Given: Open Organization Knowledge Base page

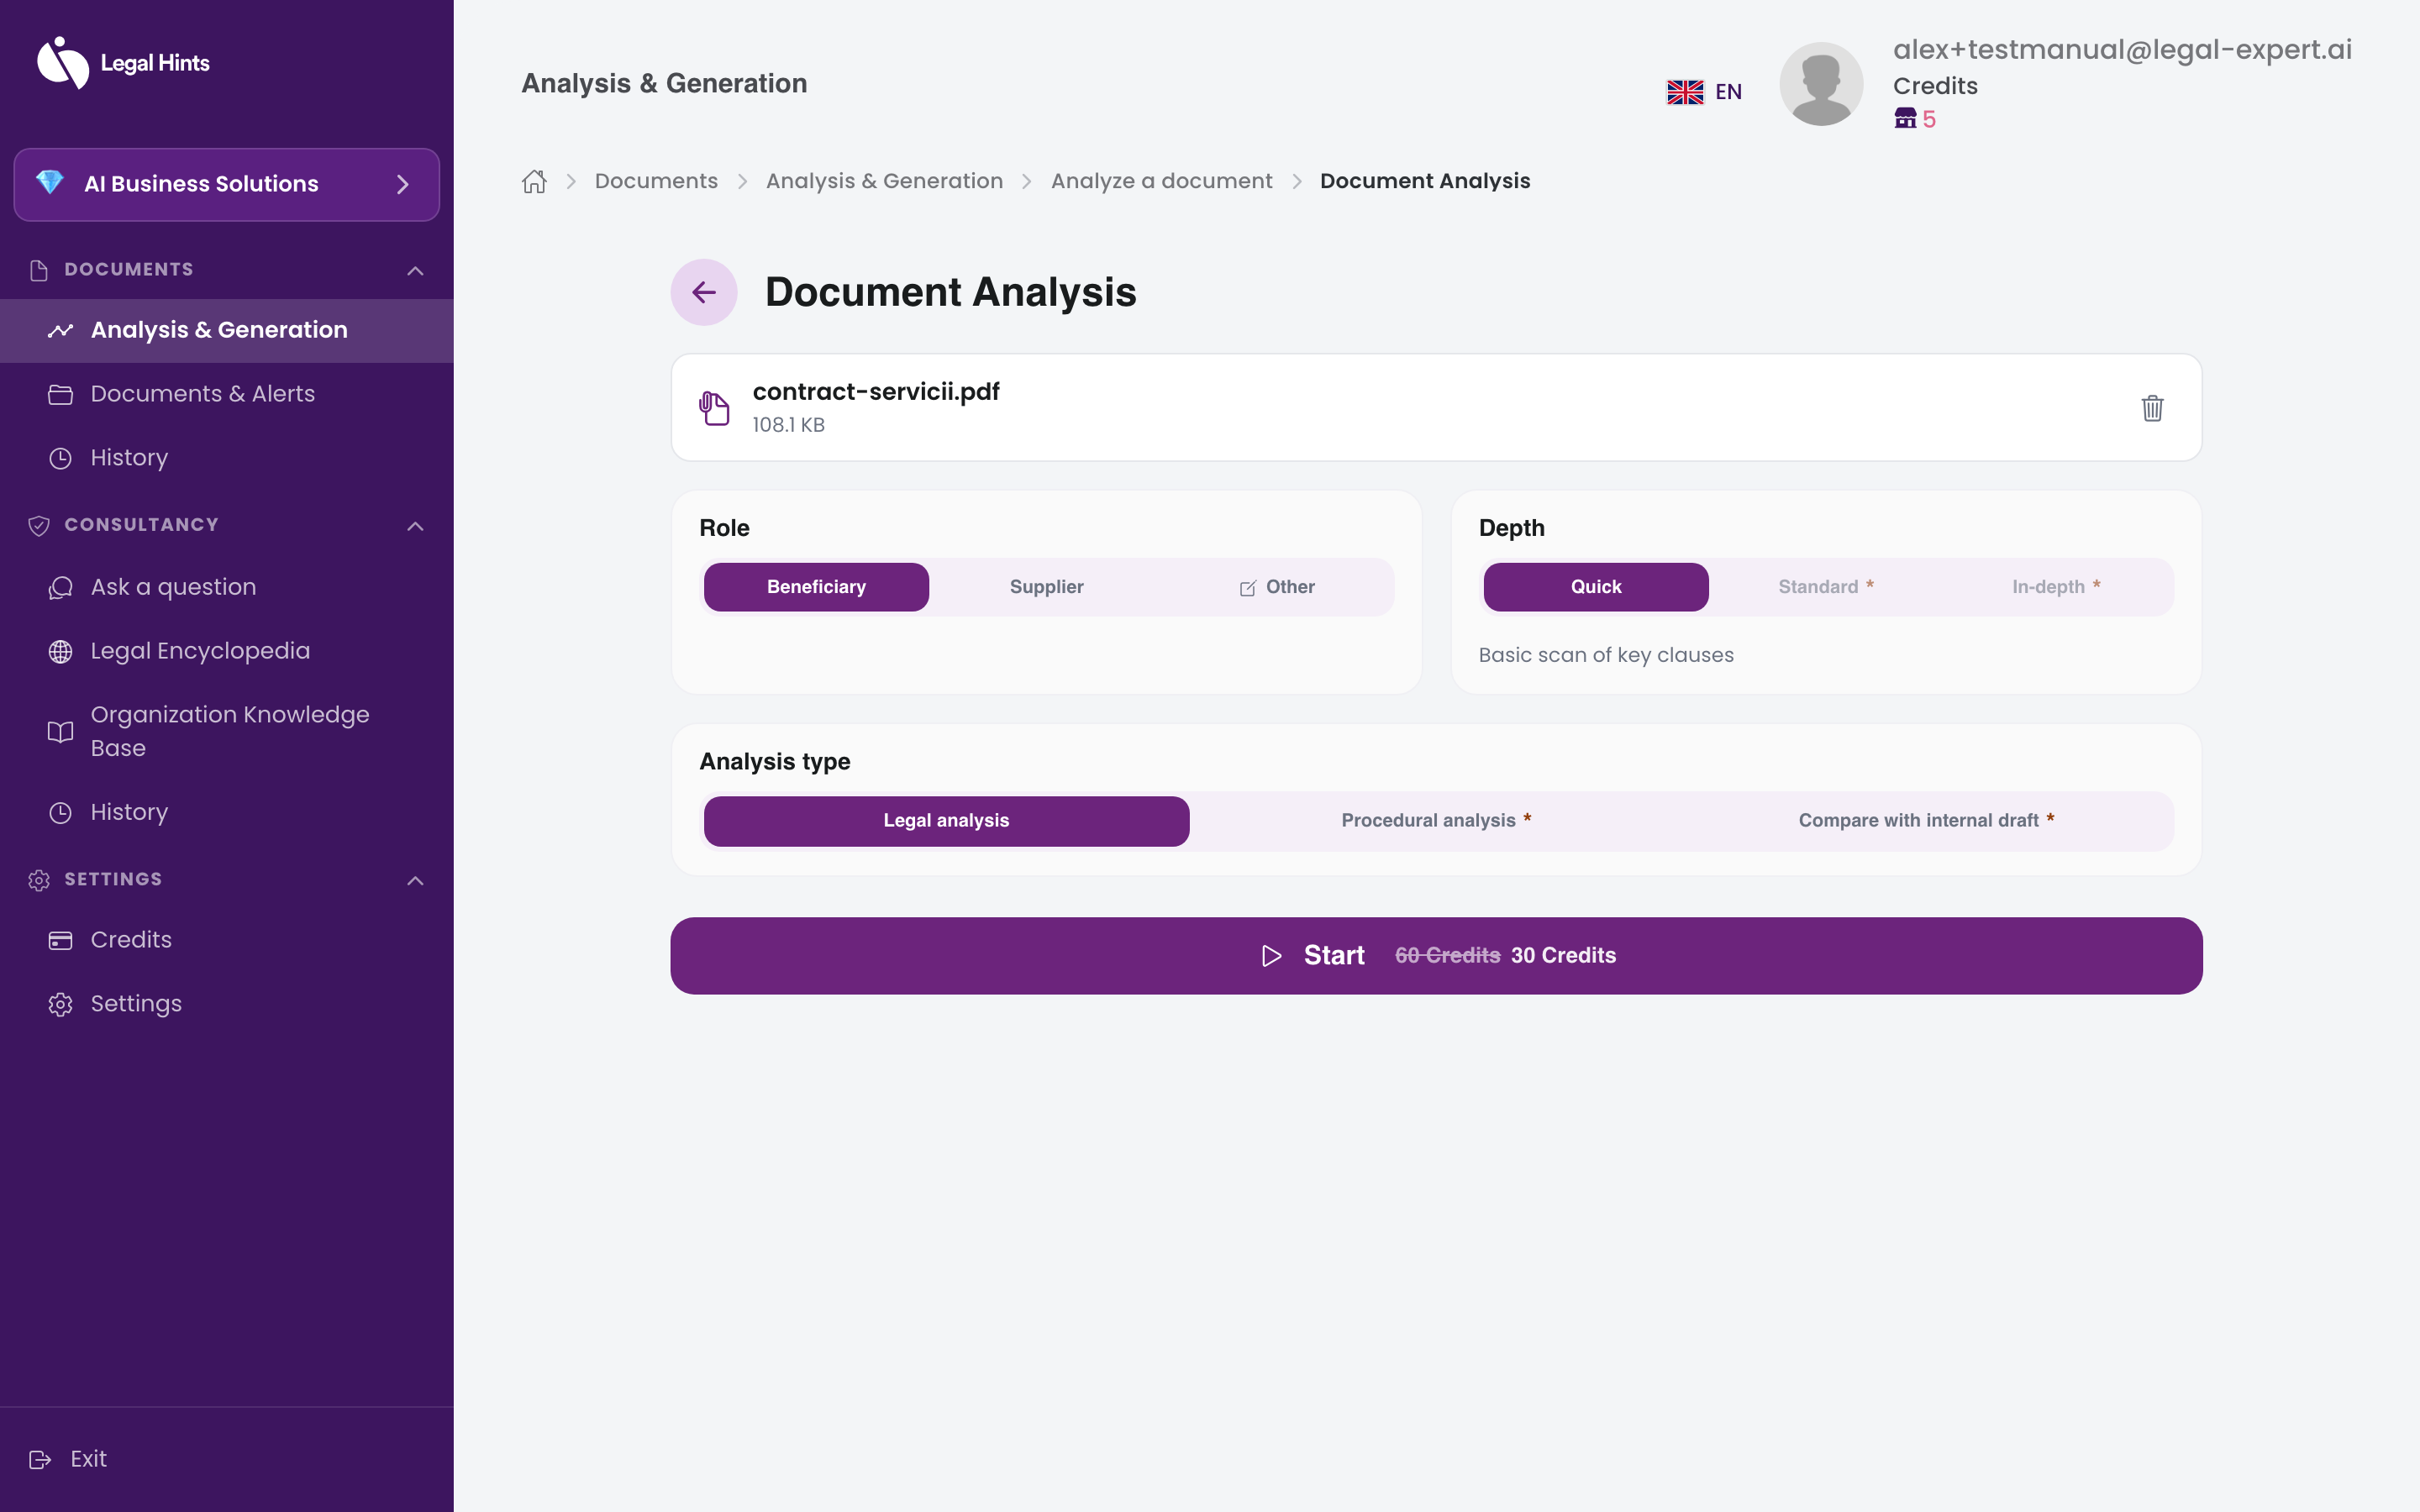Looking at the screenshot, I should 226,731.
